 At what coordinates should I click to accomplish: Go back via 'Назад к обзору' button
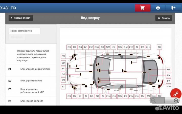pos(21,18)
